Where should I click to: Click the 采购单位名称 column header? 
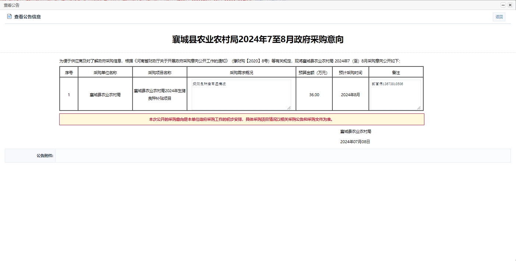tap(105, 73)
